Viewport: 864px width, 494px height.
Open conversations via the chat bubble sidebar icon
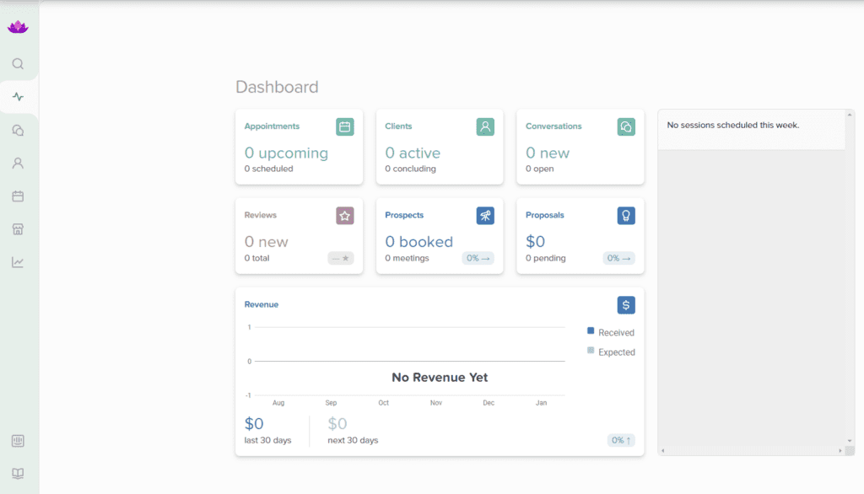tap(18, 129)
